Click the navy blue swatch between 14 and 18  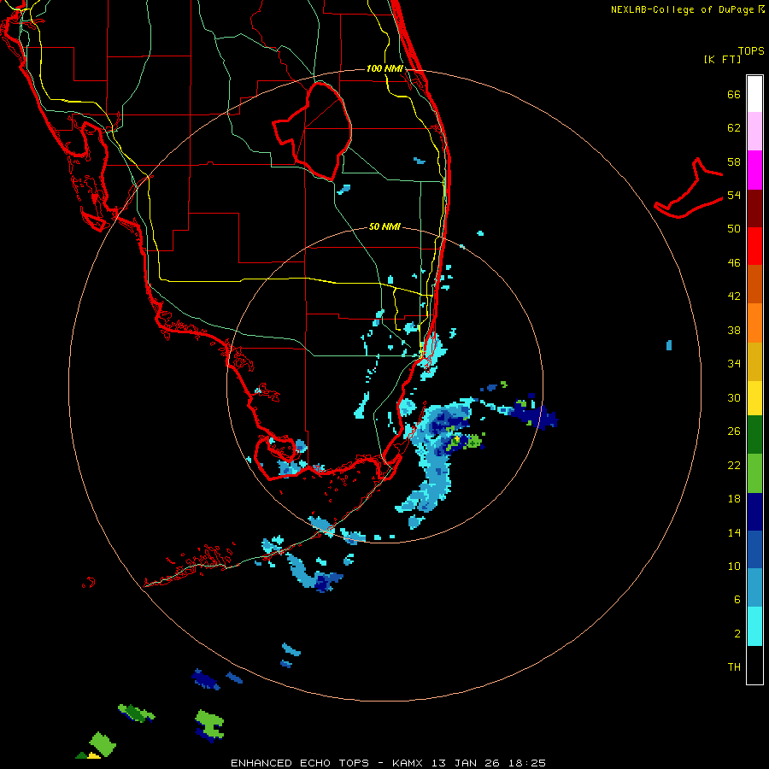pyautogui.click(x=754, y=512)
